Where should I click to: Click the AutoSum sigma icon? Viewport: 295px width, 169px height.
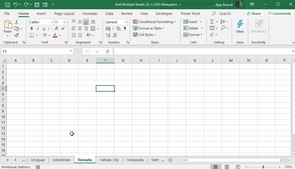[212, 22]
